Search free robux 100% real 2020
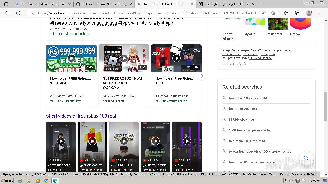Viewport: 328px width, 184px height. (x=248, y=141)
